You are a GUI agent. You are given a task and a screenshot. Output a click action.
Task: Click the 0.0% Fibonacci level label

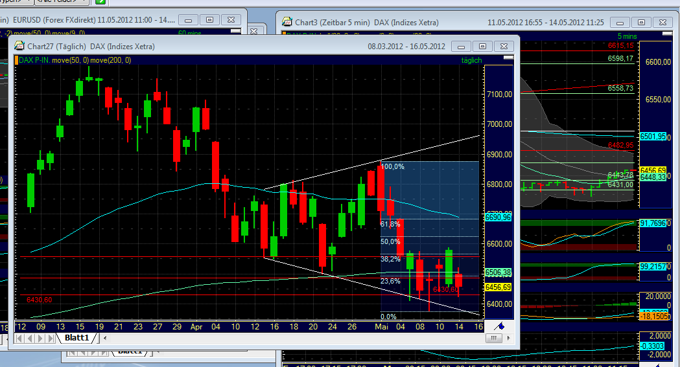pos(388,317)
